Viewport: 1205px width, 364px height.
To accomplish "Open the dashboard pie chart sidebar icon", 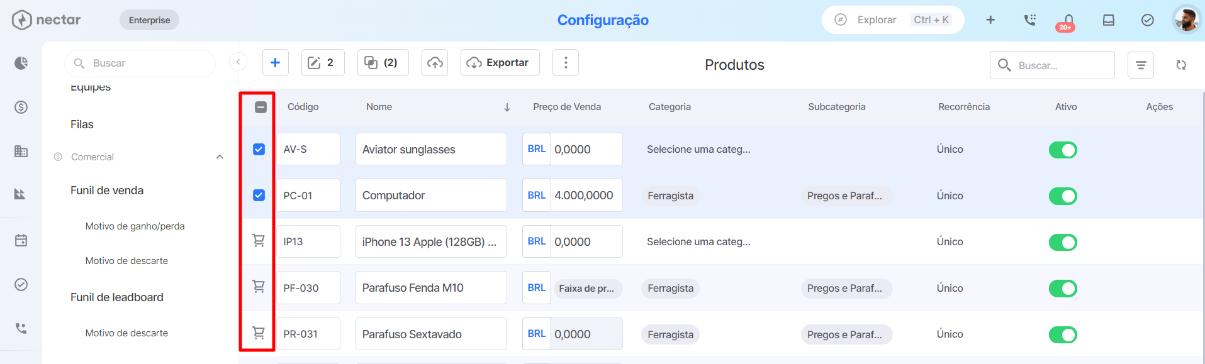I will tap(21, 63).
